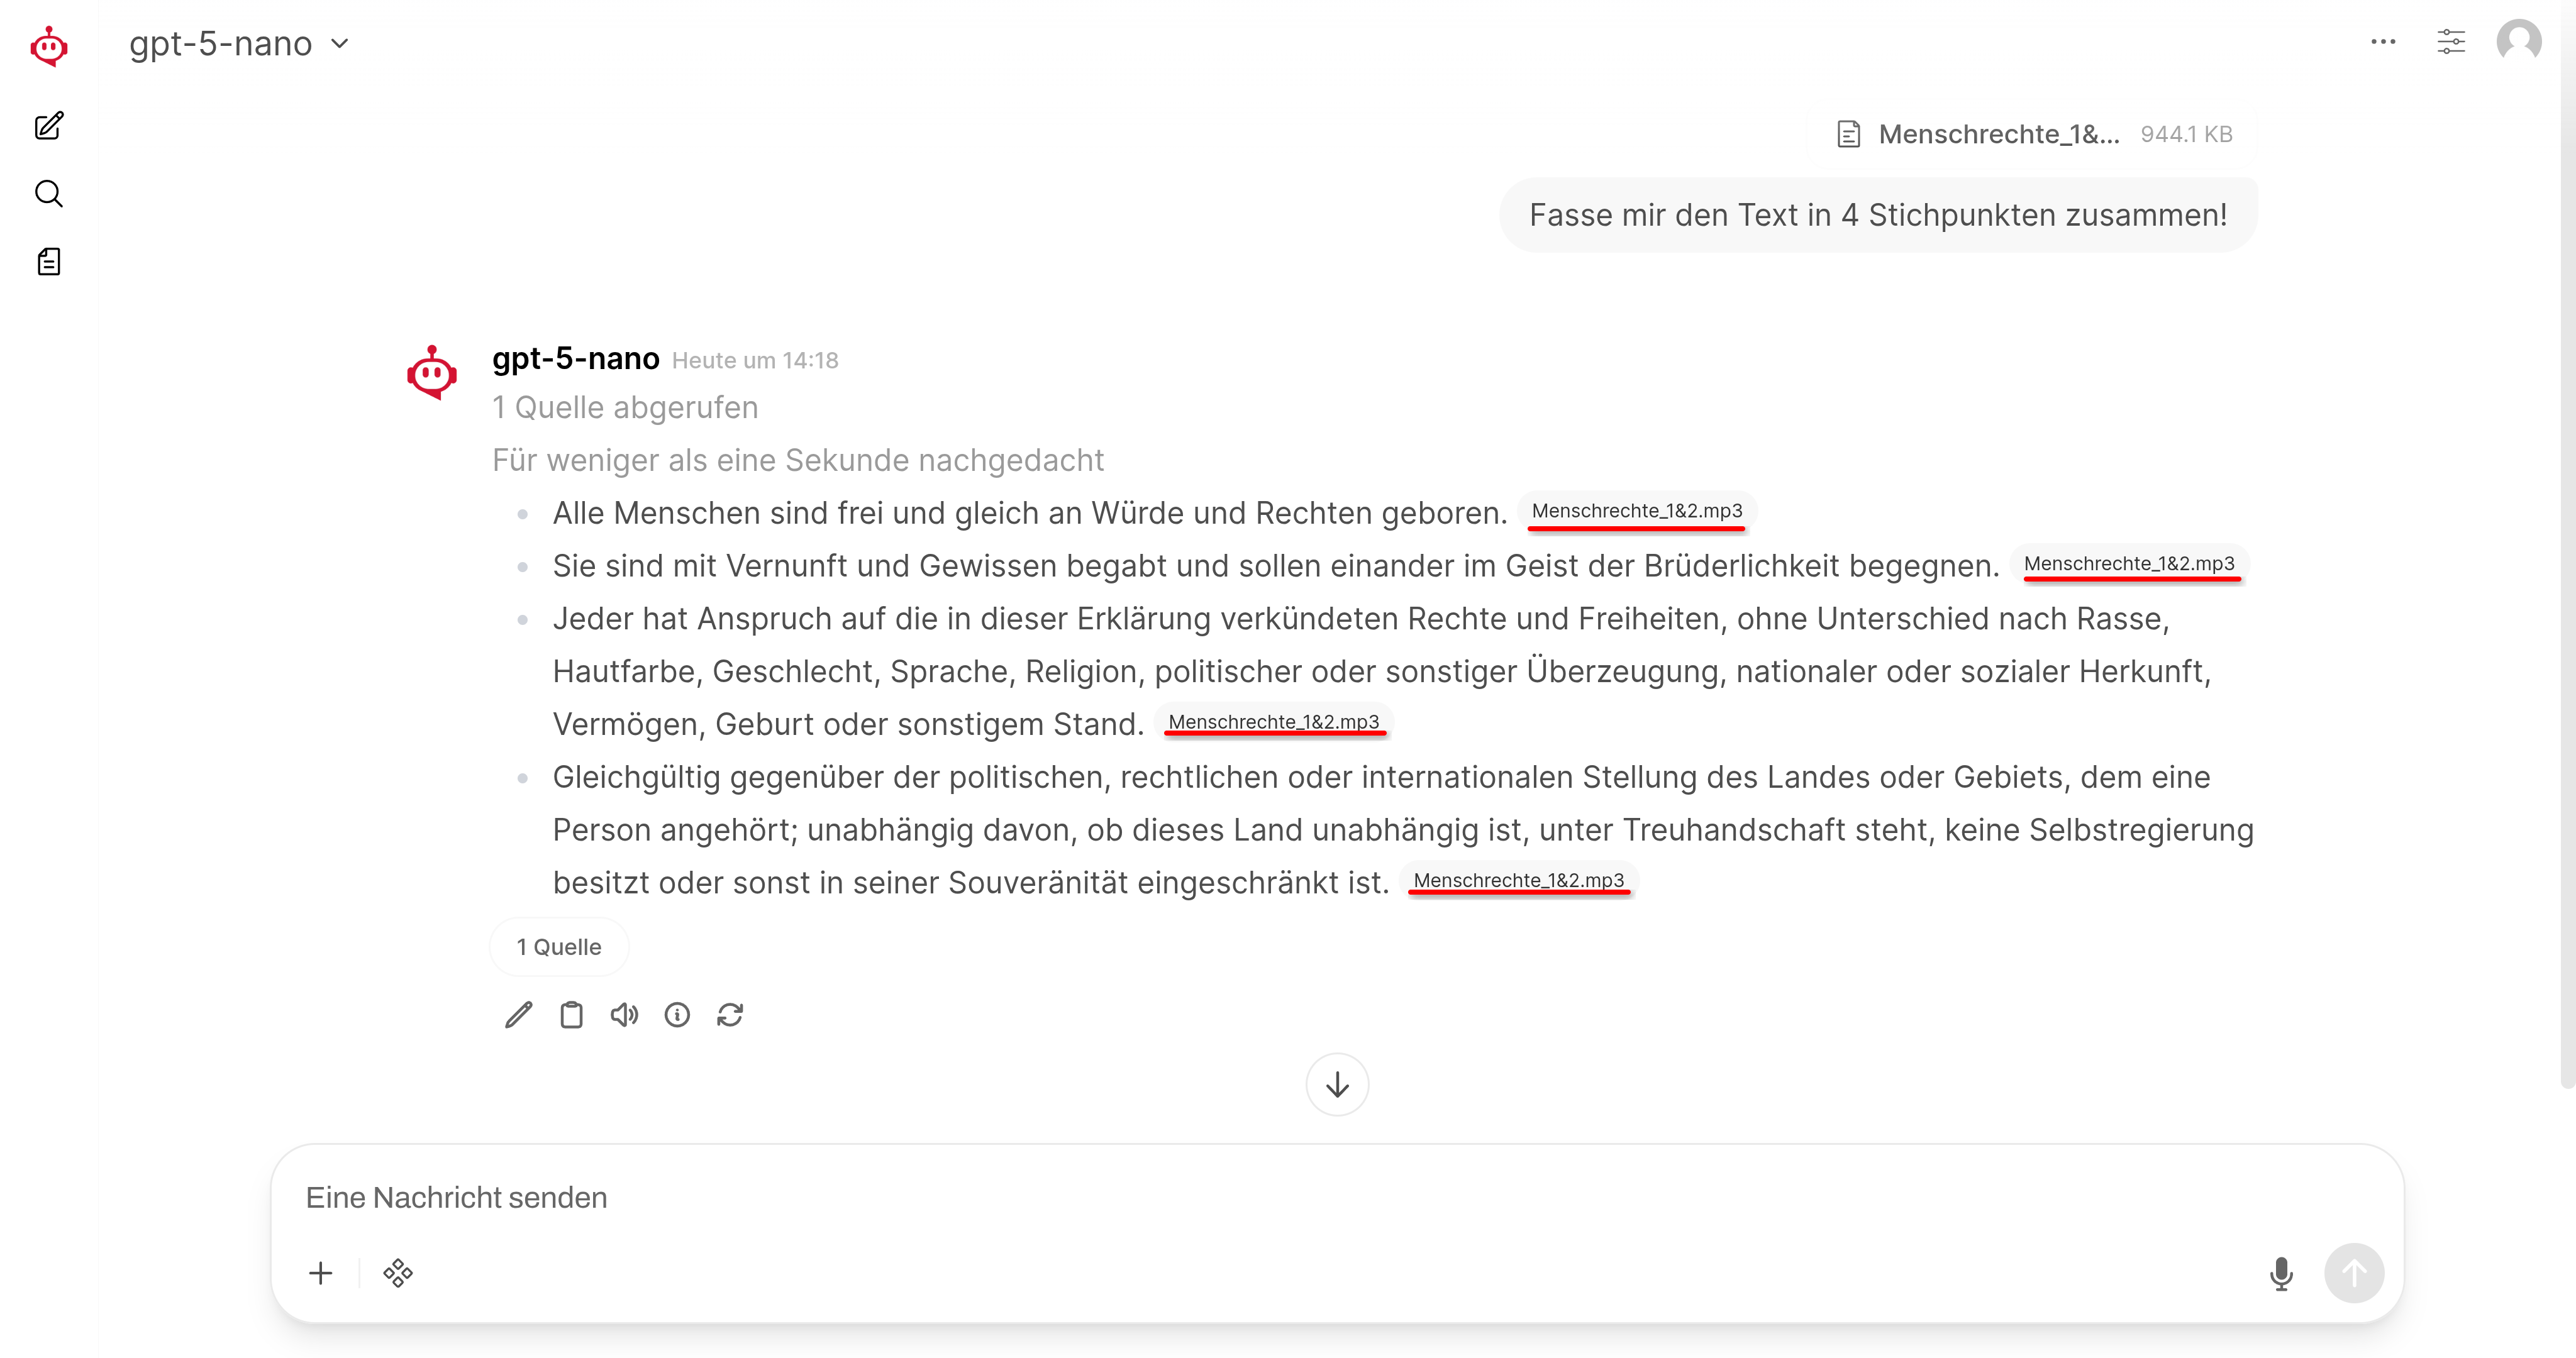Read response aloud with speaker icon
Viewport: 2576px width, 1358px height.
[x=624, y=1015]
